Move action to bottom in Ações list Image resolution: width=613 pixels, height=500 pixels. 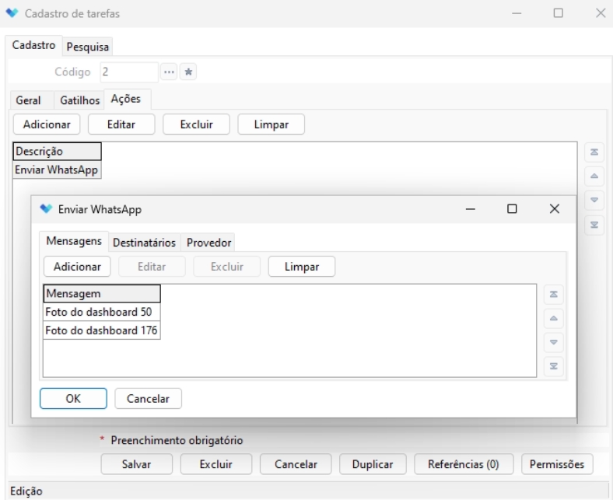point(594,224)
